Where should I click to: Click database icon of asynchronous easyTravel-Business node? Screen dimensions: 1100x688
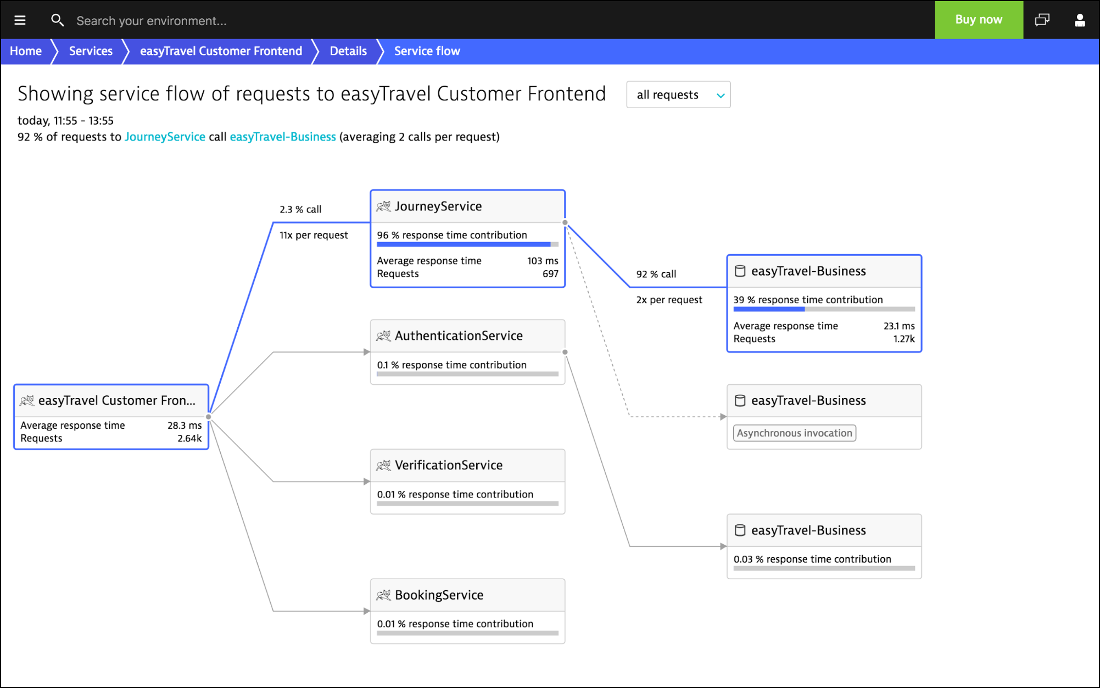pos(740,401)
